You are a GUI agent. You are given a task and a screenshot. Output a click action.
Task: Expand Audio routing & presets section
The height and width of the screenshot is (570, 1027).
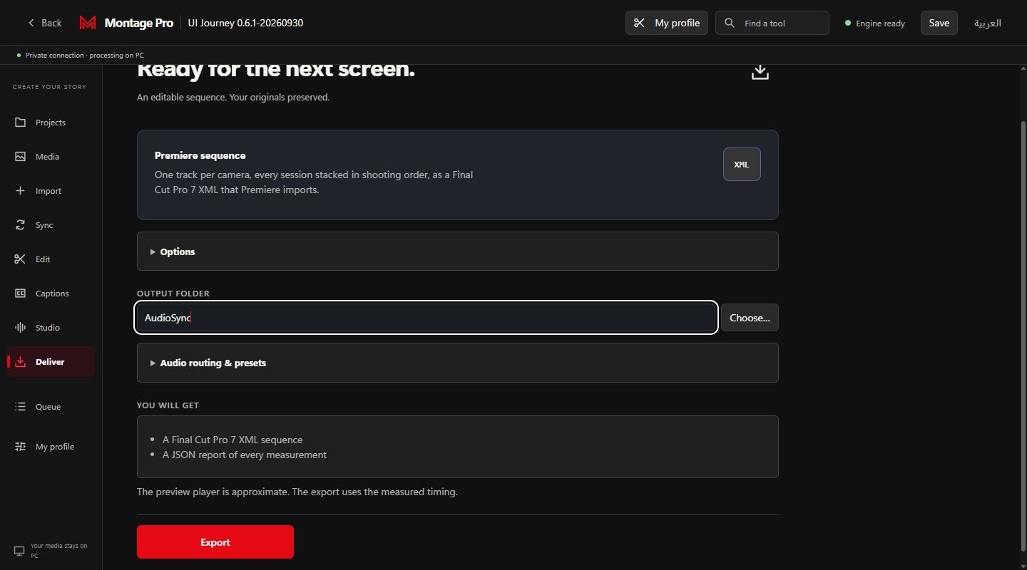click(457, 363)
